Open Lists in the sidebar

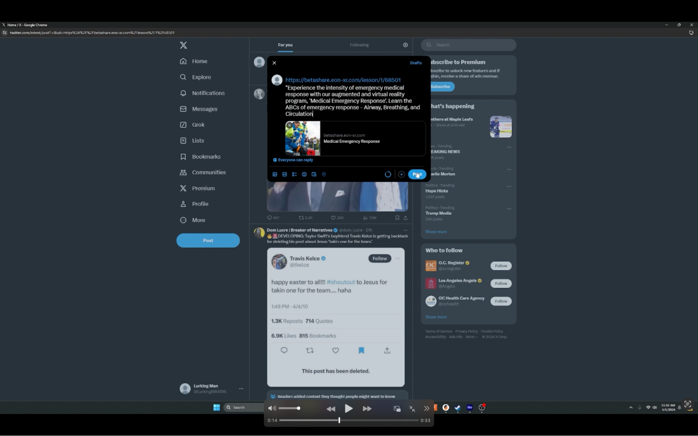192,141
